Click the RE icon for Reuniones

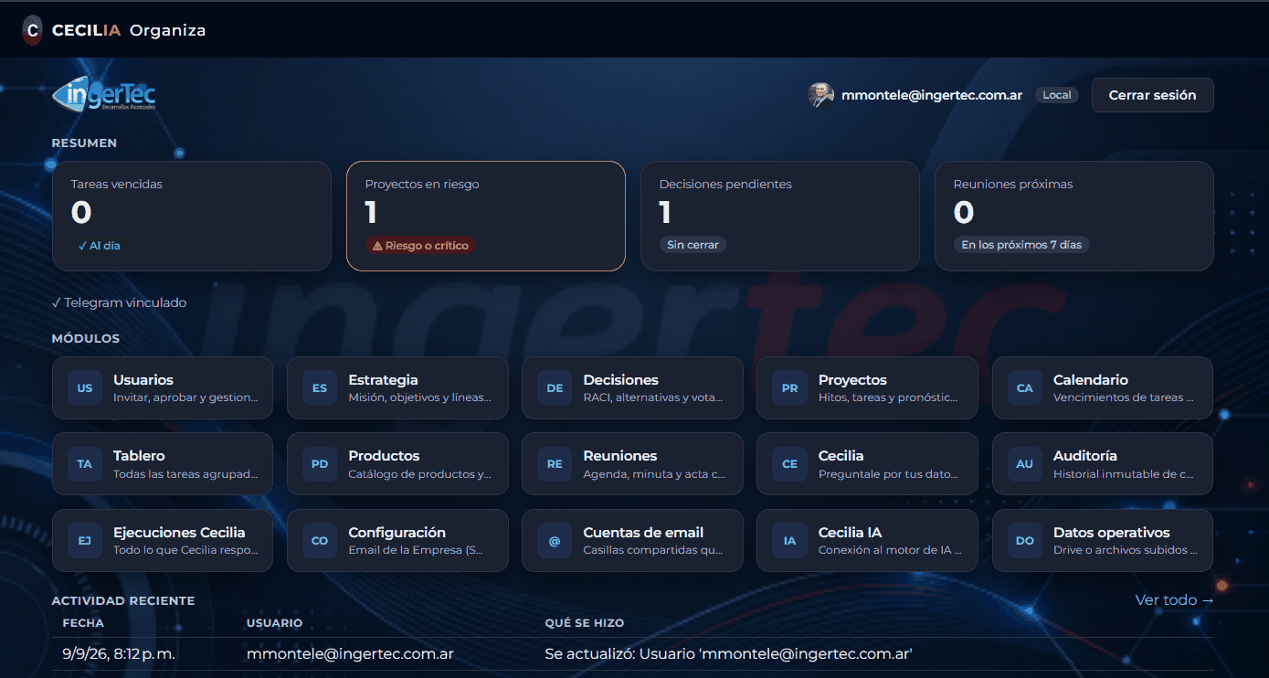point(555,463)
